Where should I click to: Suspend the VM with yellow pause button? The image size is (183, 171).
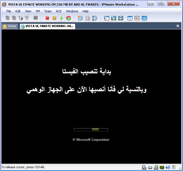pos(54,18)
